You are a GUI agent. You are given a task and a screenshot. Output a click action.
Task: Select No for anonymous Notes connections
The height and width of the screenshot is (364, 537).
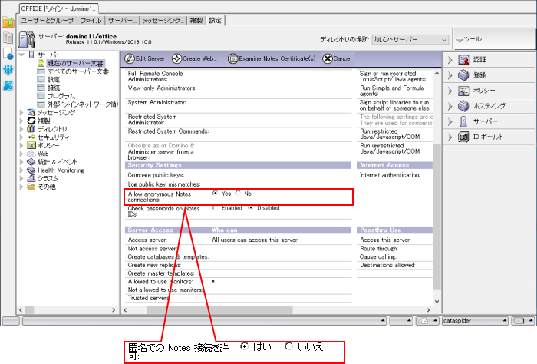point(239,194)
